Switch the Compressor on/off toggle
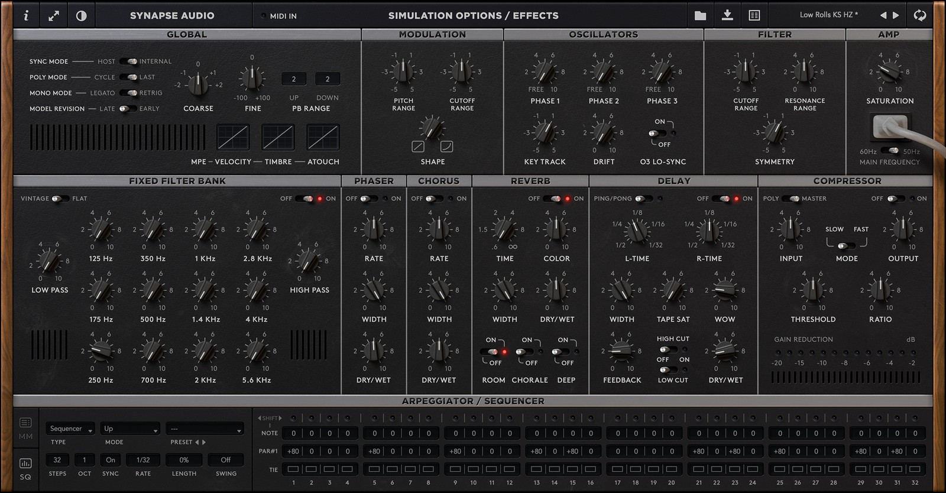Screen dimensions: 946x493 coord(895,199)
